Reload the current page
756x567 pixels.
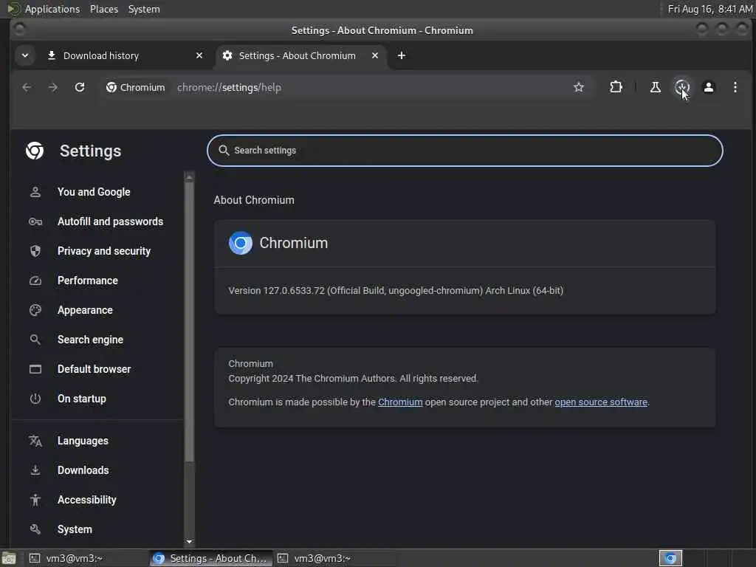click(80, 87)
